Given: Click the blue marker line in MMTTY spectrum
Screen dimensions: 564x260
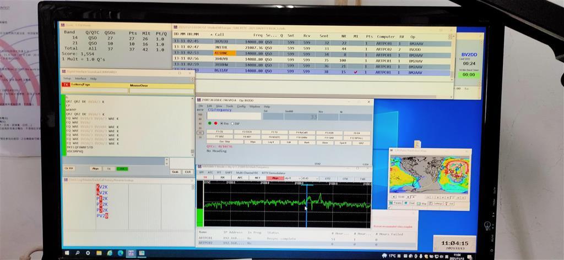Looking at the screenshot, I should pyautogui.click(x=306, y=207).
